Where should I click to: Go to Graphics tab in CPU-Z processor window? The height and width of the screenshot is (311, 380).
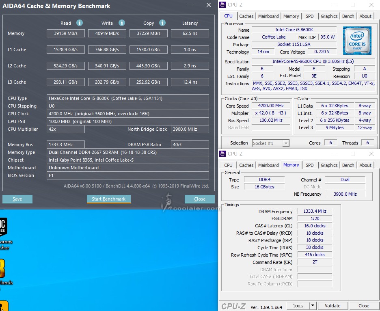(x=329, y=16)
